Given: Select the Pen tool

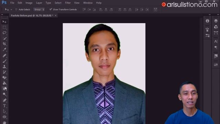Looking at the screenshot, I should point(4,100).
